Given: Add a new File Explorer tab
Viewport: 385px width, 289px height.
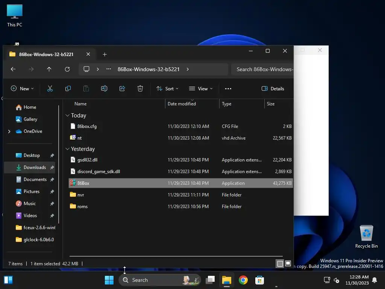Looking at the screenshot, I should pos(105,54).
